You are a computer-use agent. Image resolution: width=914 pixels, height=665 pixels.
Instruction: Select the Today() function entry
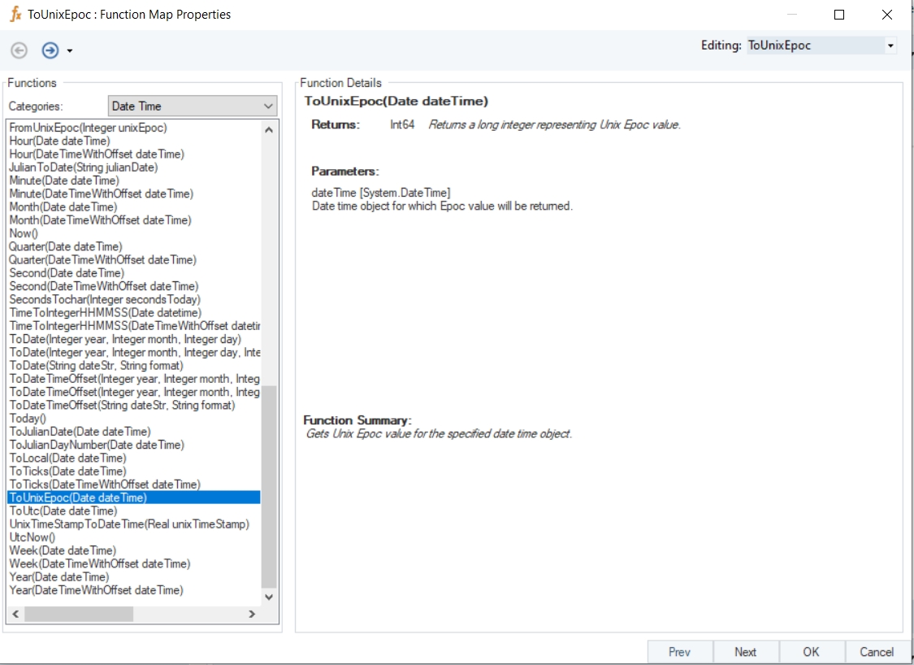28,419
